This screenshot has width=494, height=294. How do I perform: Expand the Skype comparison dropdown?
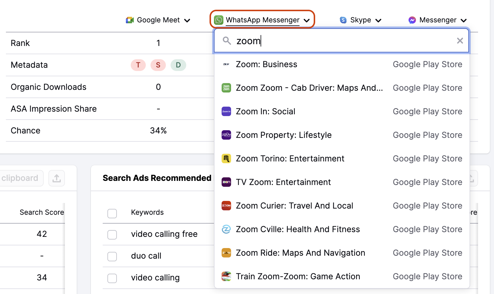click(x=379, y=20)
